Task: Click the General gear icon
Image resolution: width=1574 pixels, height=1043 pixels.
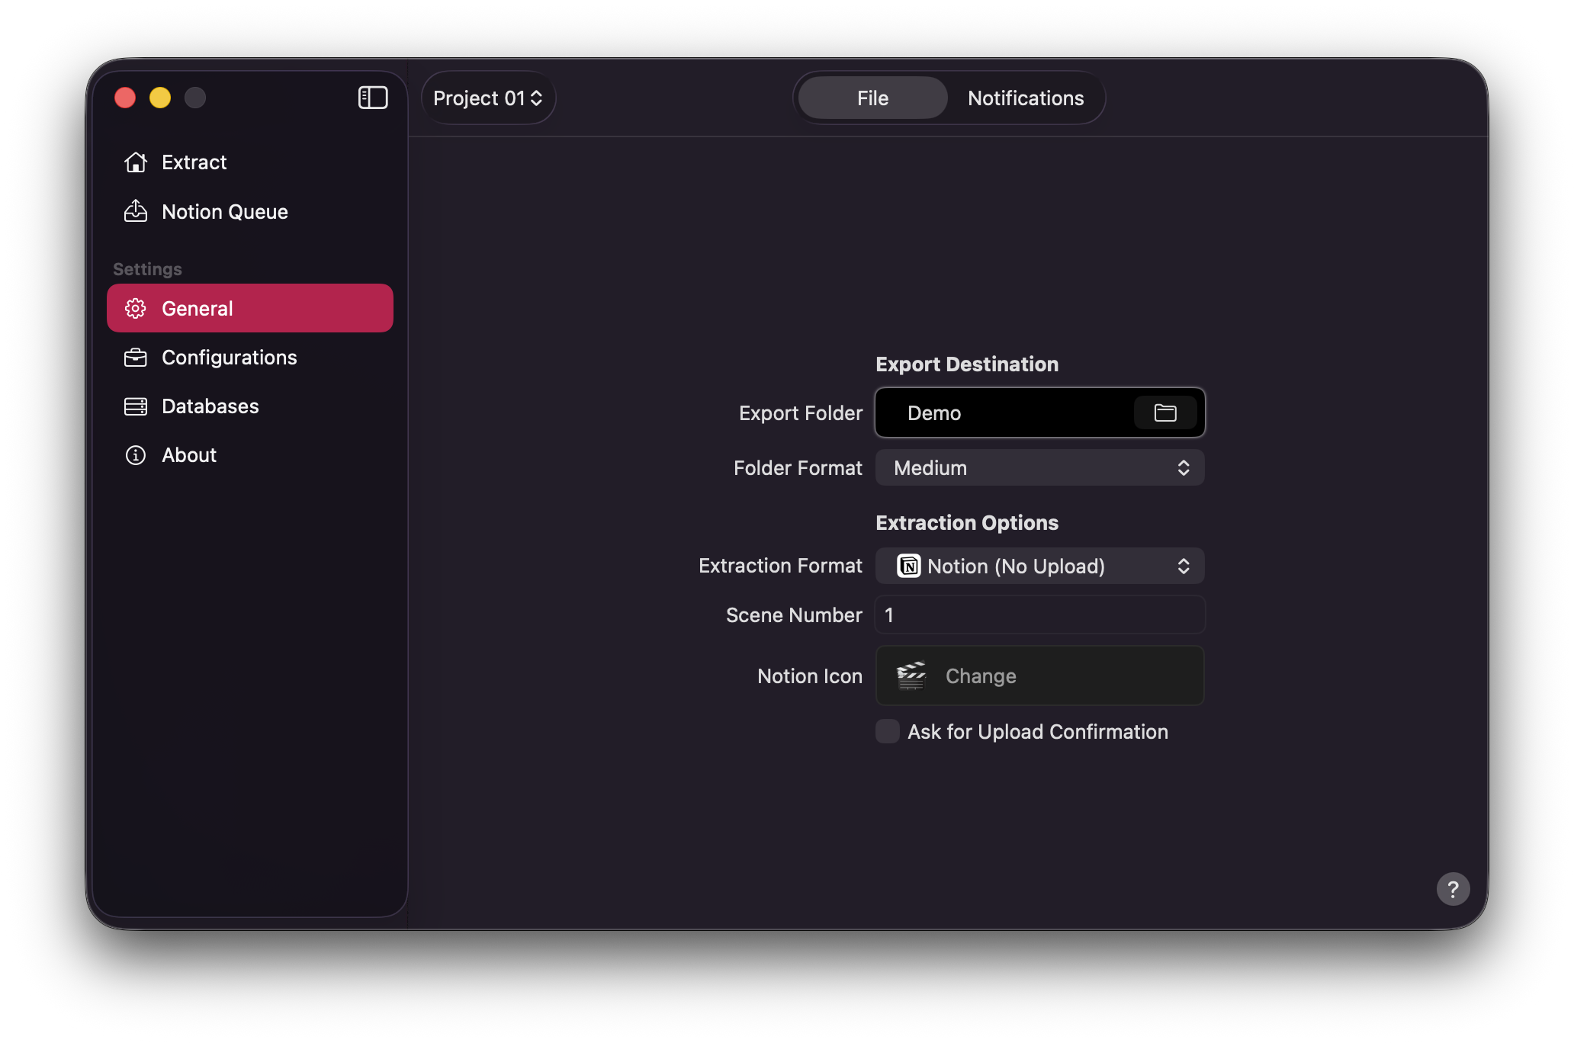Action: (136, 308)
